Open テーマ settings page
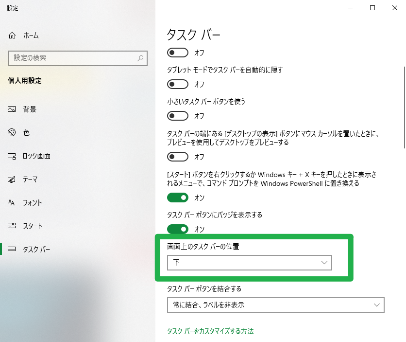The image size is (406, 342). (x=30, y=179)
